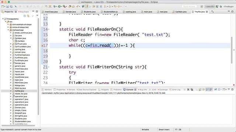The height and width of the screenshot is (132, 236).
Task: Open the Project Explorer view menu arrow
Action: click(37, 15)
